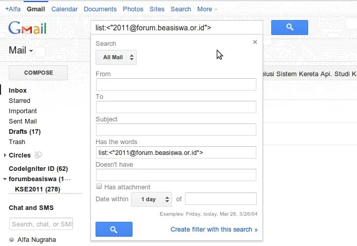Open Drafts (17) folder

tap(25, 132)
